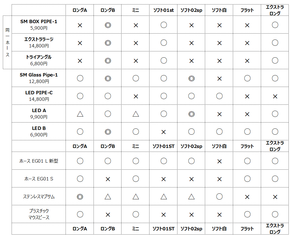The height and width of the screenshot is (238, 295).
Task: Click triangle for ステンレスマブサム ソフト02sp
Action: tap(191, 197)
